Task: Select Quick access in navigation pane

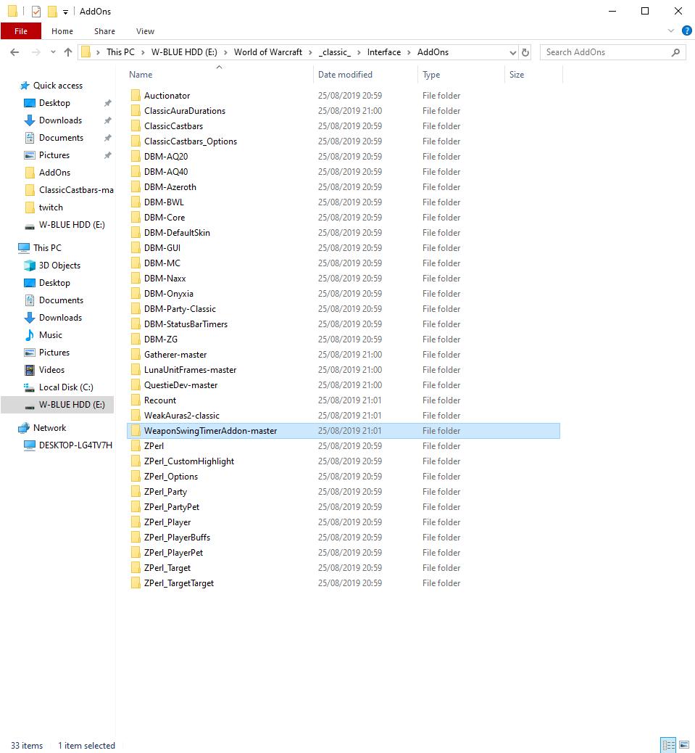Action: tap(57, 86)
